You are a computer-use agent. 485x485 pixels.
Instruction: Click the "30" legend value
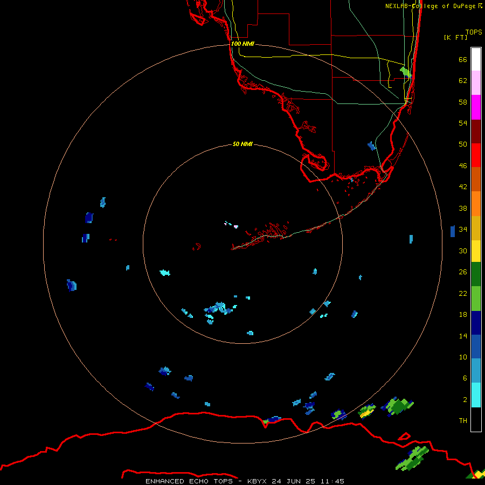pyautogui.click(x=463, y=251)
